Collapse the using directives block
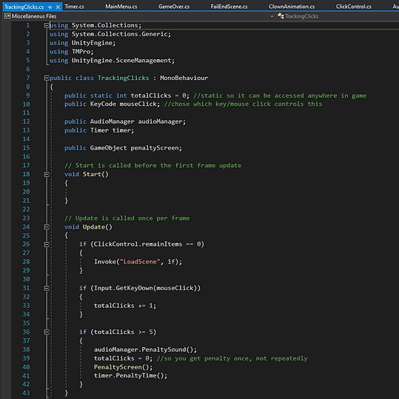 pos(47,25)
